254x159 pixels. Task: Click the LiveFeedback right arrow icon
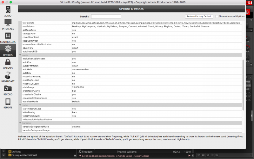[x=189, y=156]
